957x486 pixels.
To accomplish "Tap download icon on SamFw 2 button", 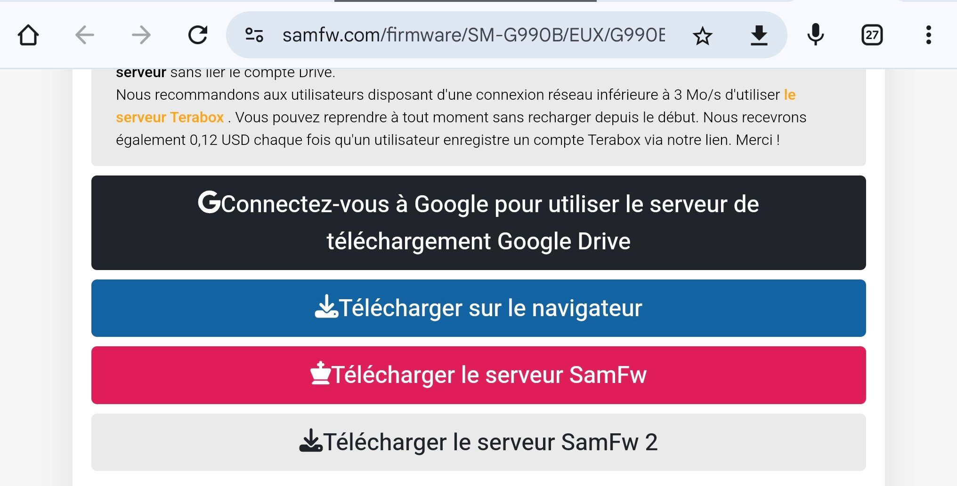I will pos(311,440).
